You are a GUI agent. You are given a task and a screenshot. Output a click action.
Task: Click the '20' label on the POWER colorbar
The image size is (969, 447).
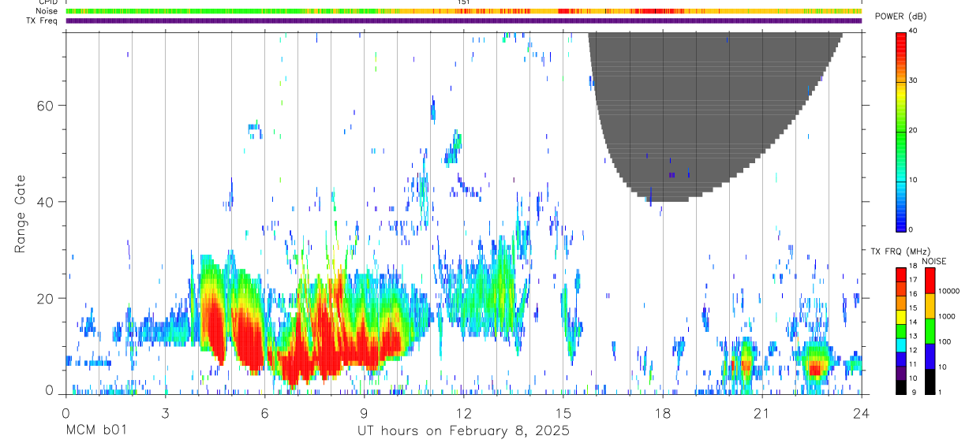tap(914, 130)
